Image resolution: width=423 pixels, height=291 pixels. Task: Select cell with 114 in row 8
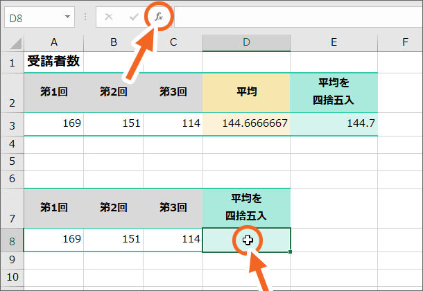tap(173, 240)
